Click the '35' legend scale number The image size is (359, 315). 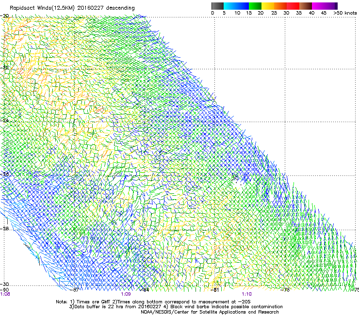[x=299, y=13]
